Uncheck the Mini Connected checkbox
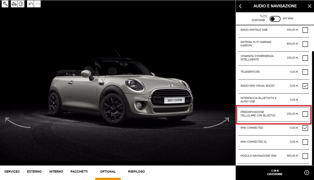 click(x=305, y=128)
